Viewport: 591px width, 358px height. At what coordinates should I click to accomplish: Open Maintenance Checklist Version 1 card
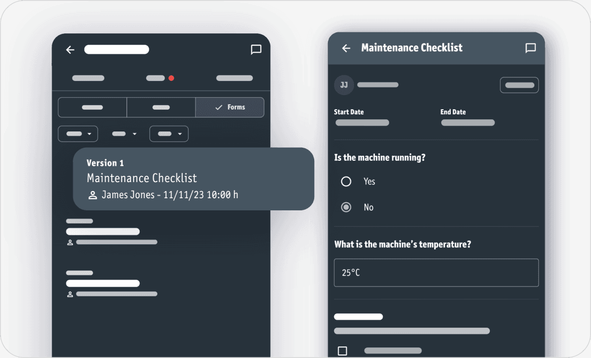click(193, 178)
